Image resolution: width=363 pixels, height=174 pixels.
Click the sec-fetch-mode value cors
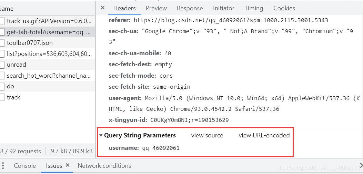click(x=166, y=75)
